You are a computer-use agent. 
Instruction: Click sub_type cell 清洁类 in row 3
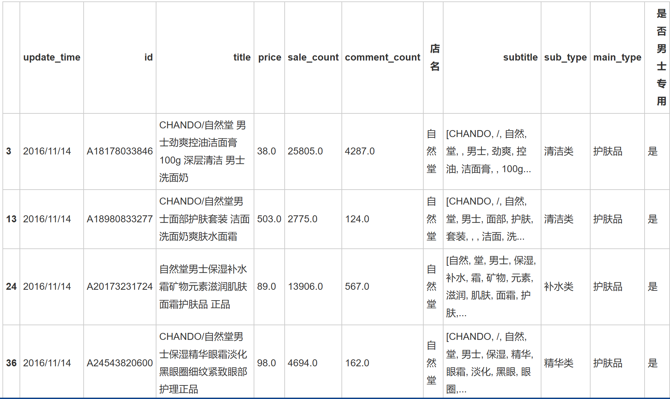(x=565, y=151)
